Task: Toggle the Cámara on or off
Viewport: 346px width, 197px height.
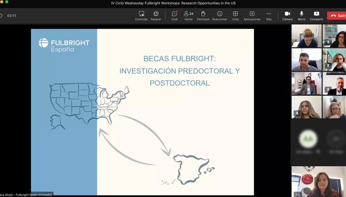Action: tap(287, 16)
